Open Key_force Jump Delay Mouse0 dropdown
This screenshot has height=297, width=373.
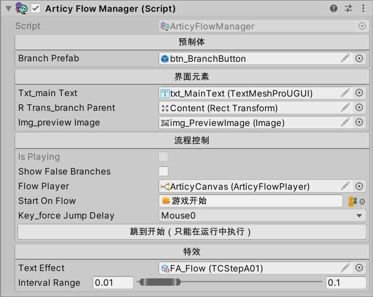click(262, 216)
